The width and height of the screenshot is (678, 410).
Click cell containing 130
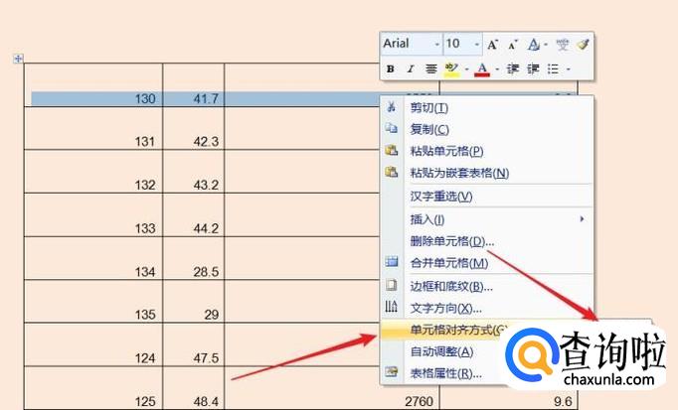(x=93, y=85)
